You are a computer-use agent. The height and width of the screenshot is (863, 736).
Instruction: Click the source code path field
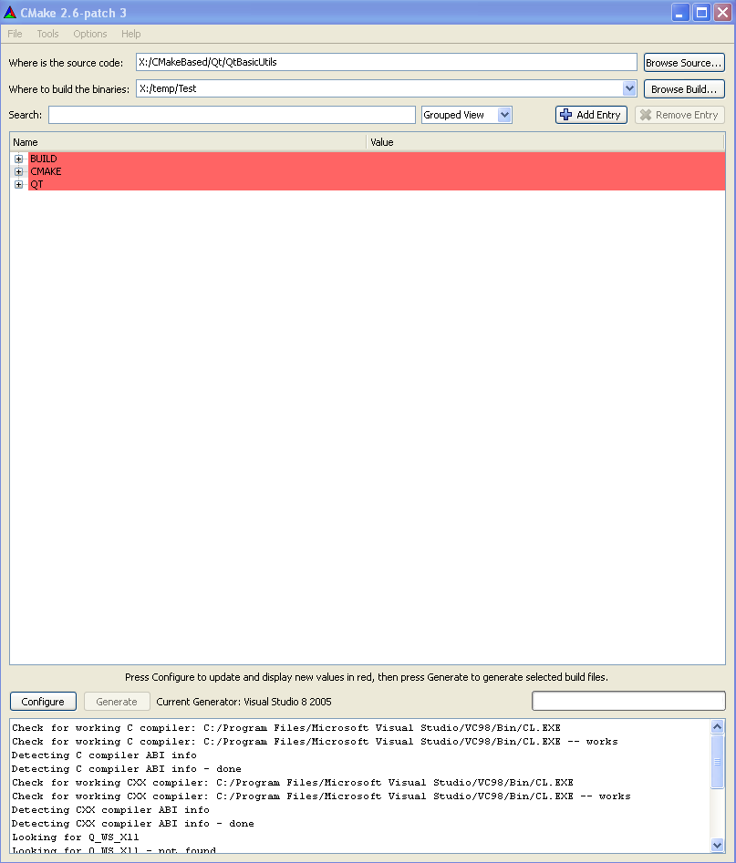coord(386,62)
